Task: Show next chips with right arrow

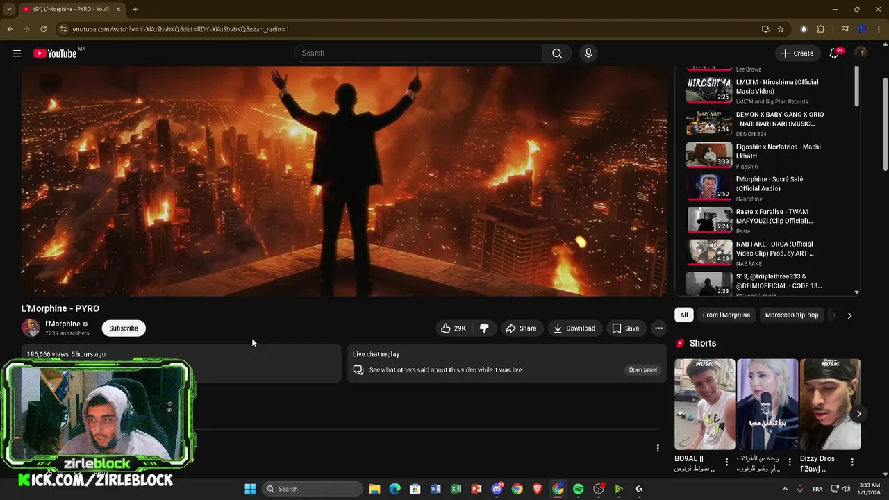Action: (849, 315)
